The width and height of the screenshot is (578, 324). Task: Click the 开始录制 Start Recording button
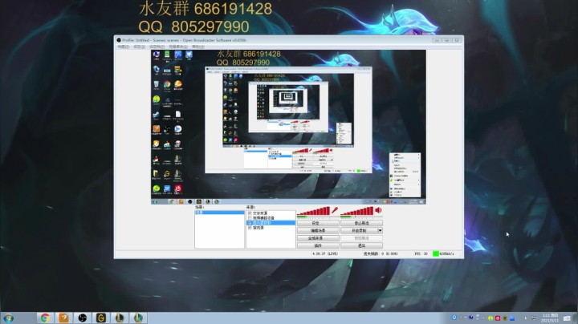coord(359,230)
